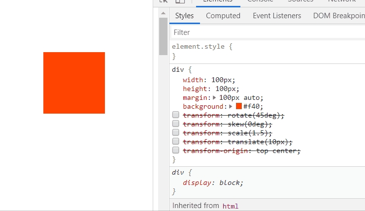Enable the transform skew(0deg) property
This screenshot has width=365, height=211.
click(x=175, y=124)
